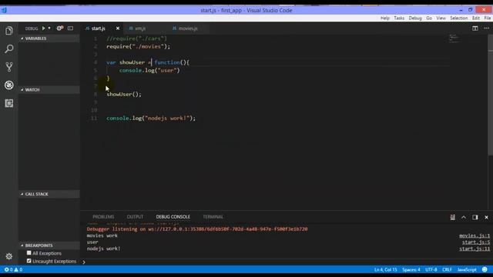Switch to the start.js editor tab
Viewport: 493px width, 277px height.
coord(98,28)
